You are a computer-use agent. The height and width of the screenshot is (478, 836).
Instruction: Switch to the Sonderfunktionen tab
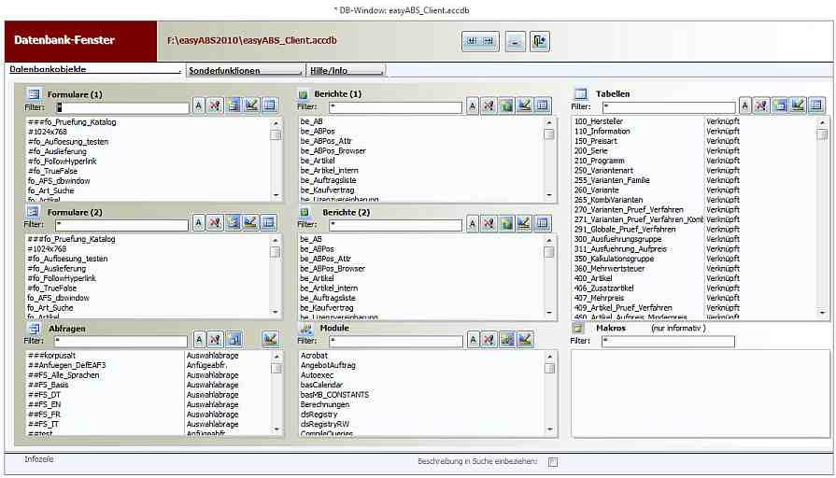click(x=244, y=70)
